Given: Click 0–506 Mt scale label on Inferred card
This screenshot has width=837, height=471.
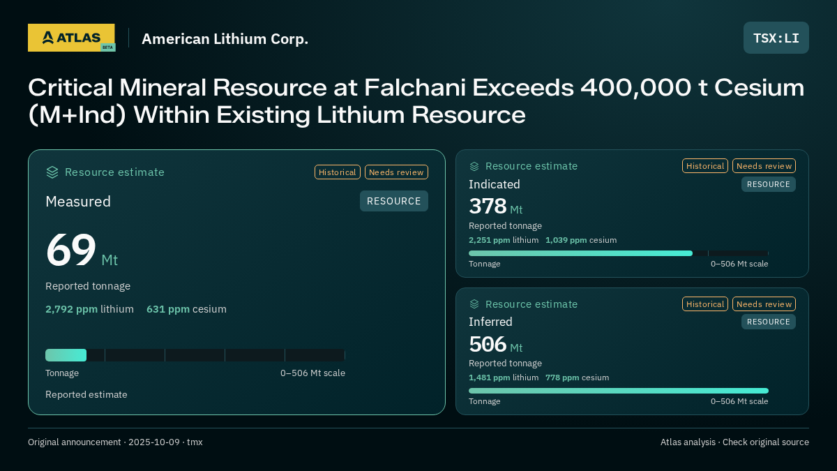Looking at the screenshot, I should click(x=739, y=401).
